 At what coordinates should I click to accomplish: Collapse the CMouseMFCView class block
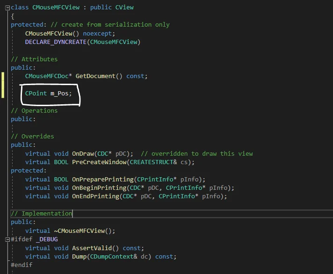click(x=7, y=8)
